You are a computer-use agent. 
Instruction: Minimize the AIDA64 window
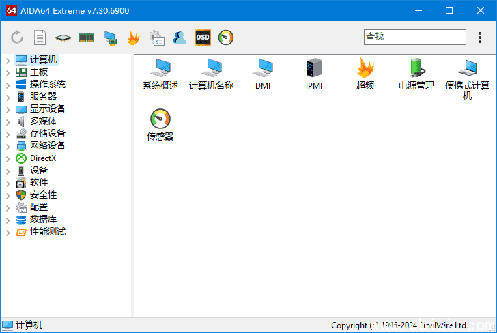418,10
